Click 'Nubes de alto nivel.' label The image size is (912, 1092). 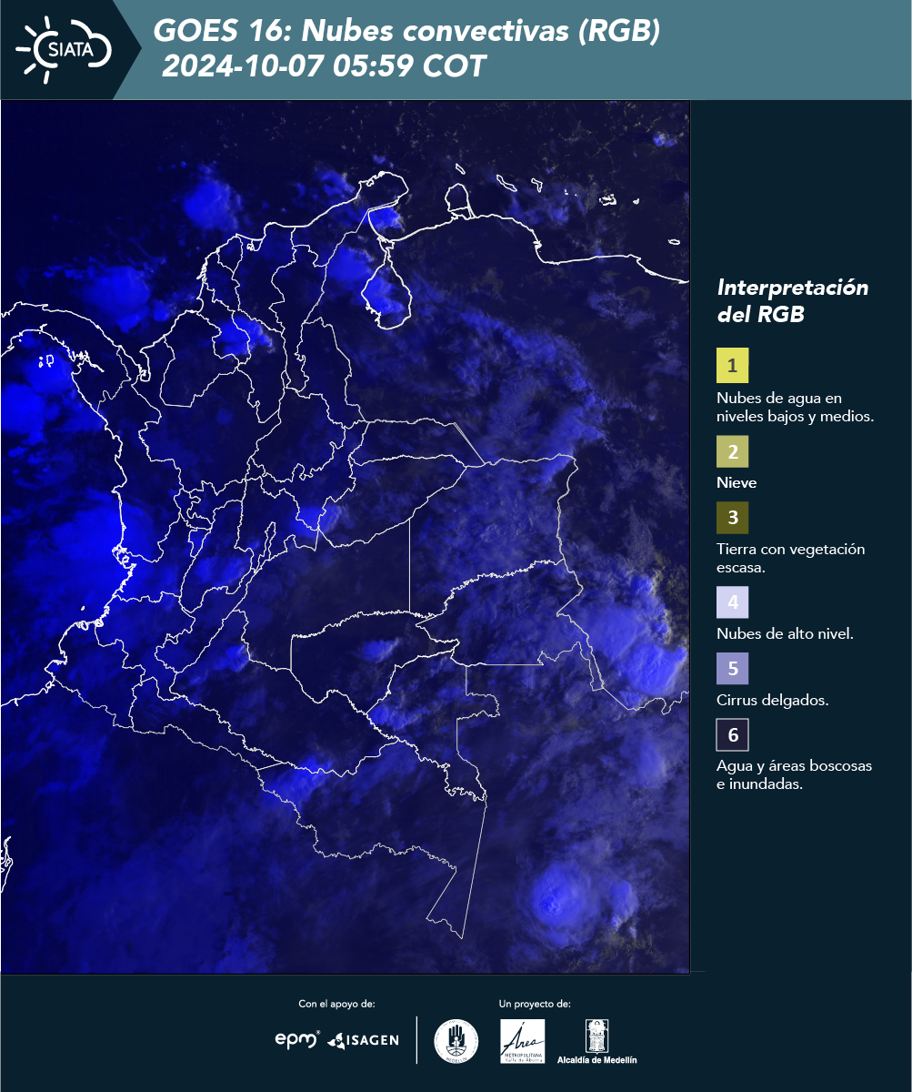point(785,634)
